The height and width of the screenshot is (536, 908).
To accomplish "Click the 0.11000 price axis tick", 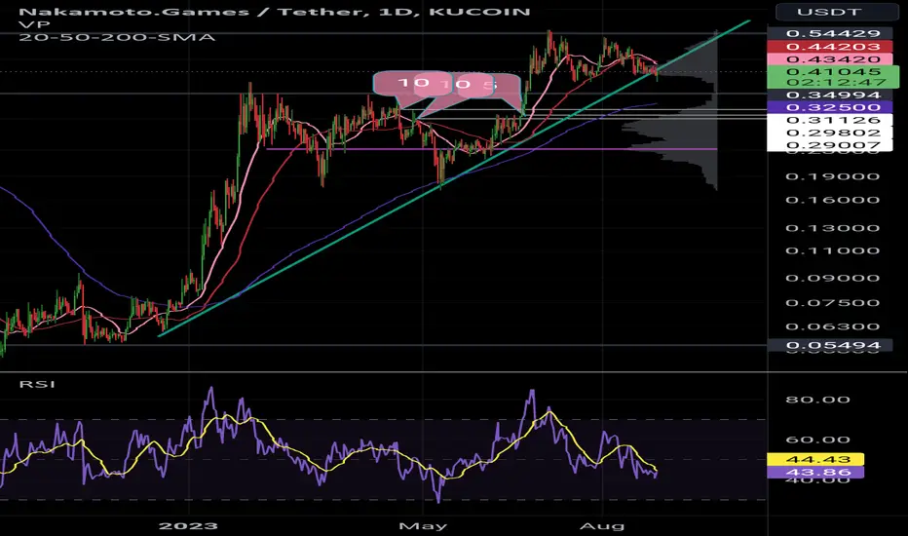I will point(833,250).
